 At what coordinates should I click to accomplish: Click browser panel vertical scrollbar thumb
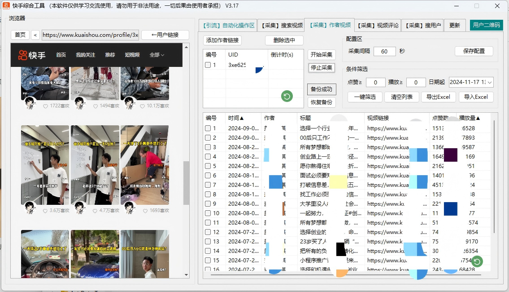pyautogui.click(x=186, y=183)
